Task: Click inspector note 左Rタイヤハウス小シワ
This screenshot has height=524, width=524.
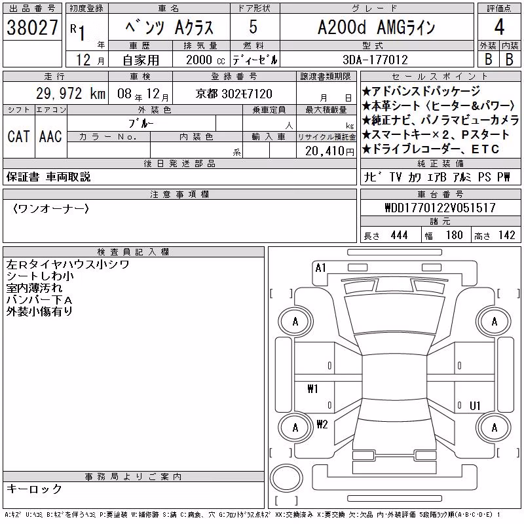Action: [x=68, y=265]
